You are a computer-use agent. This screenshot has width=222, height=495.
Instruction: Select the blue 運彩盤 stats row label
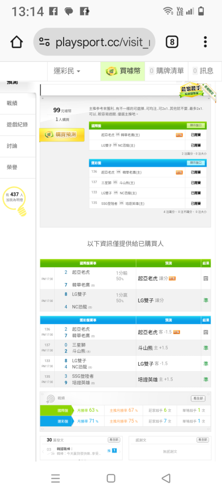click(x=57, y=421)
